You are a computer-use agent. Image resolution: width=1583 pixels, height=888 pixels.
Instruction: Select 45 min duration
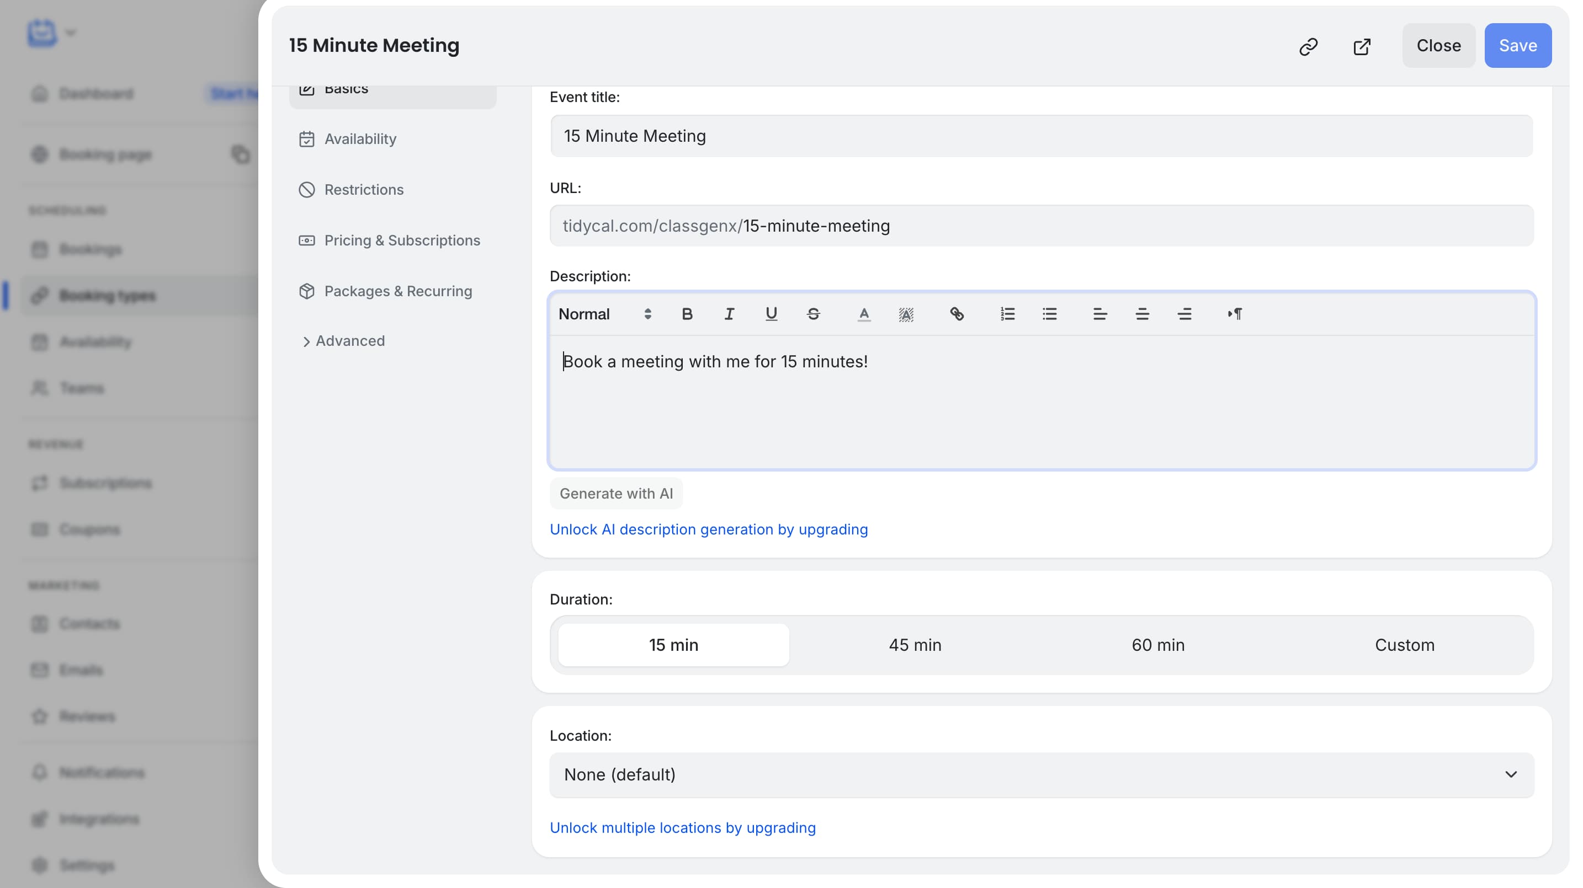(915, 645)
